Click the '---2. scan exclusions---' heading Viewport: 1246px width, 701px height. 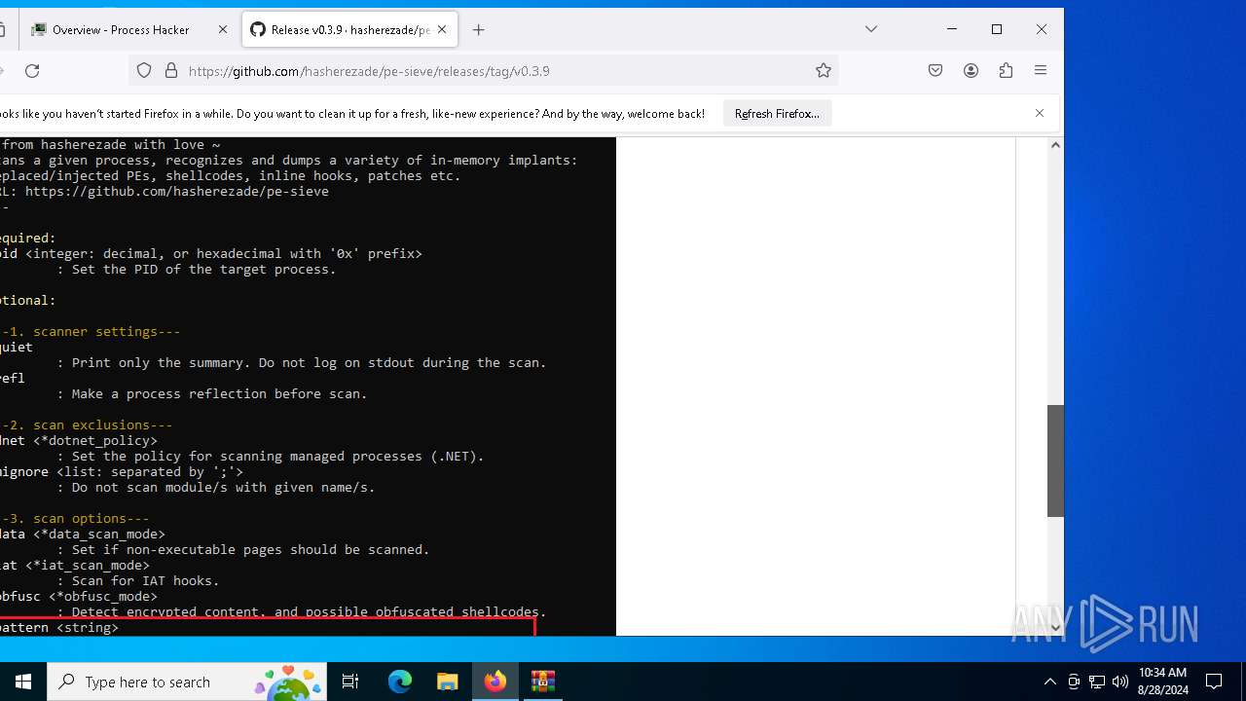pos(87,425)
